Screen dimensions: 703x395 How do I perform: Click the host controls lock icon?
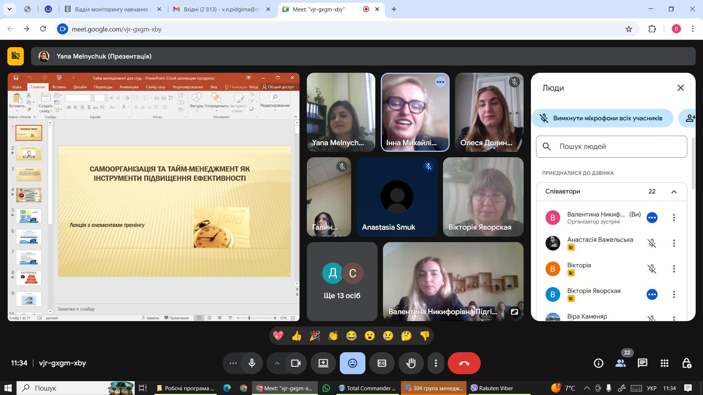(687, 363)
